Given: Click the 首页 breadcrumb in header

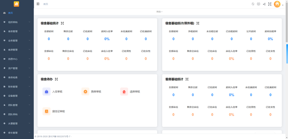Looking at the screenshot, I should coord(46,4).
